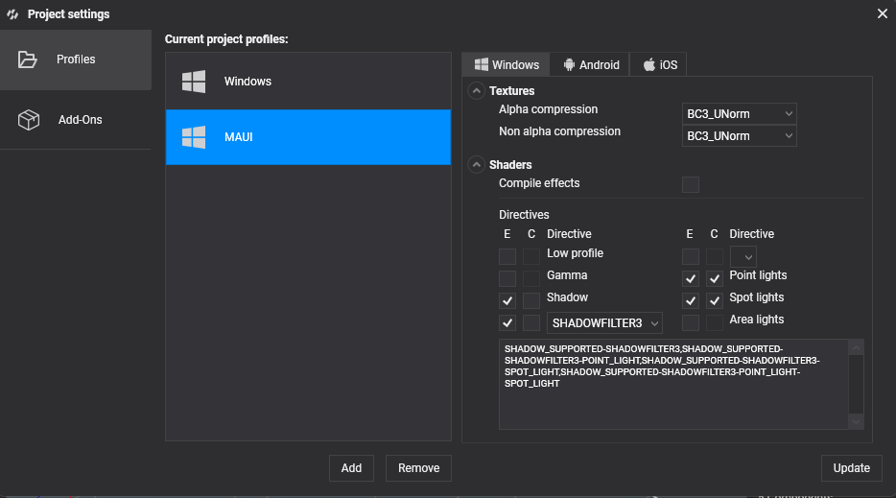Switch to the Android platform tab

click(590, 64)
